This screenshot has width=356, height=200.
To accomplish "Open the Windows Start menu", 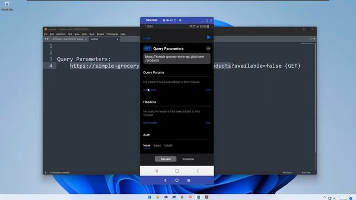I will pyautogui.click(x=150, y=197).
